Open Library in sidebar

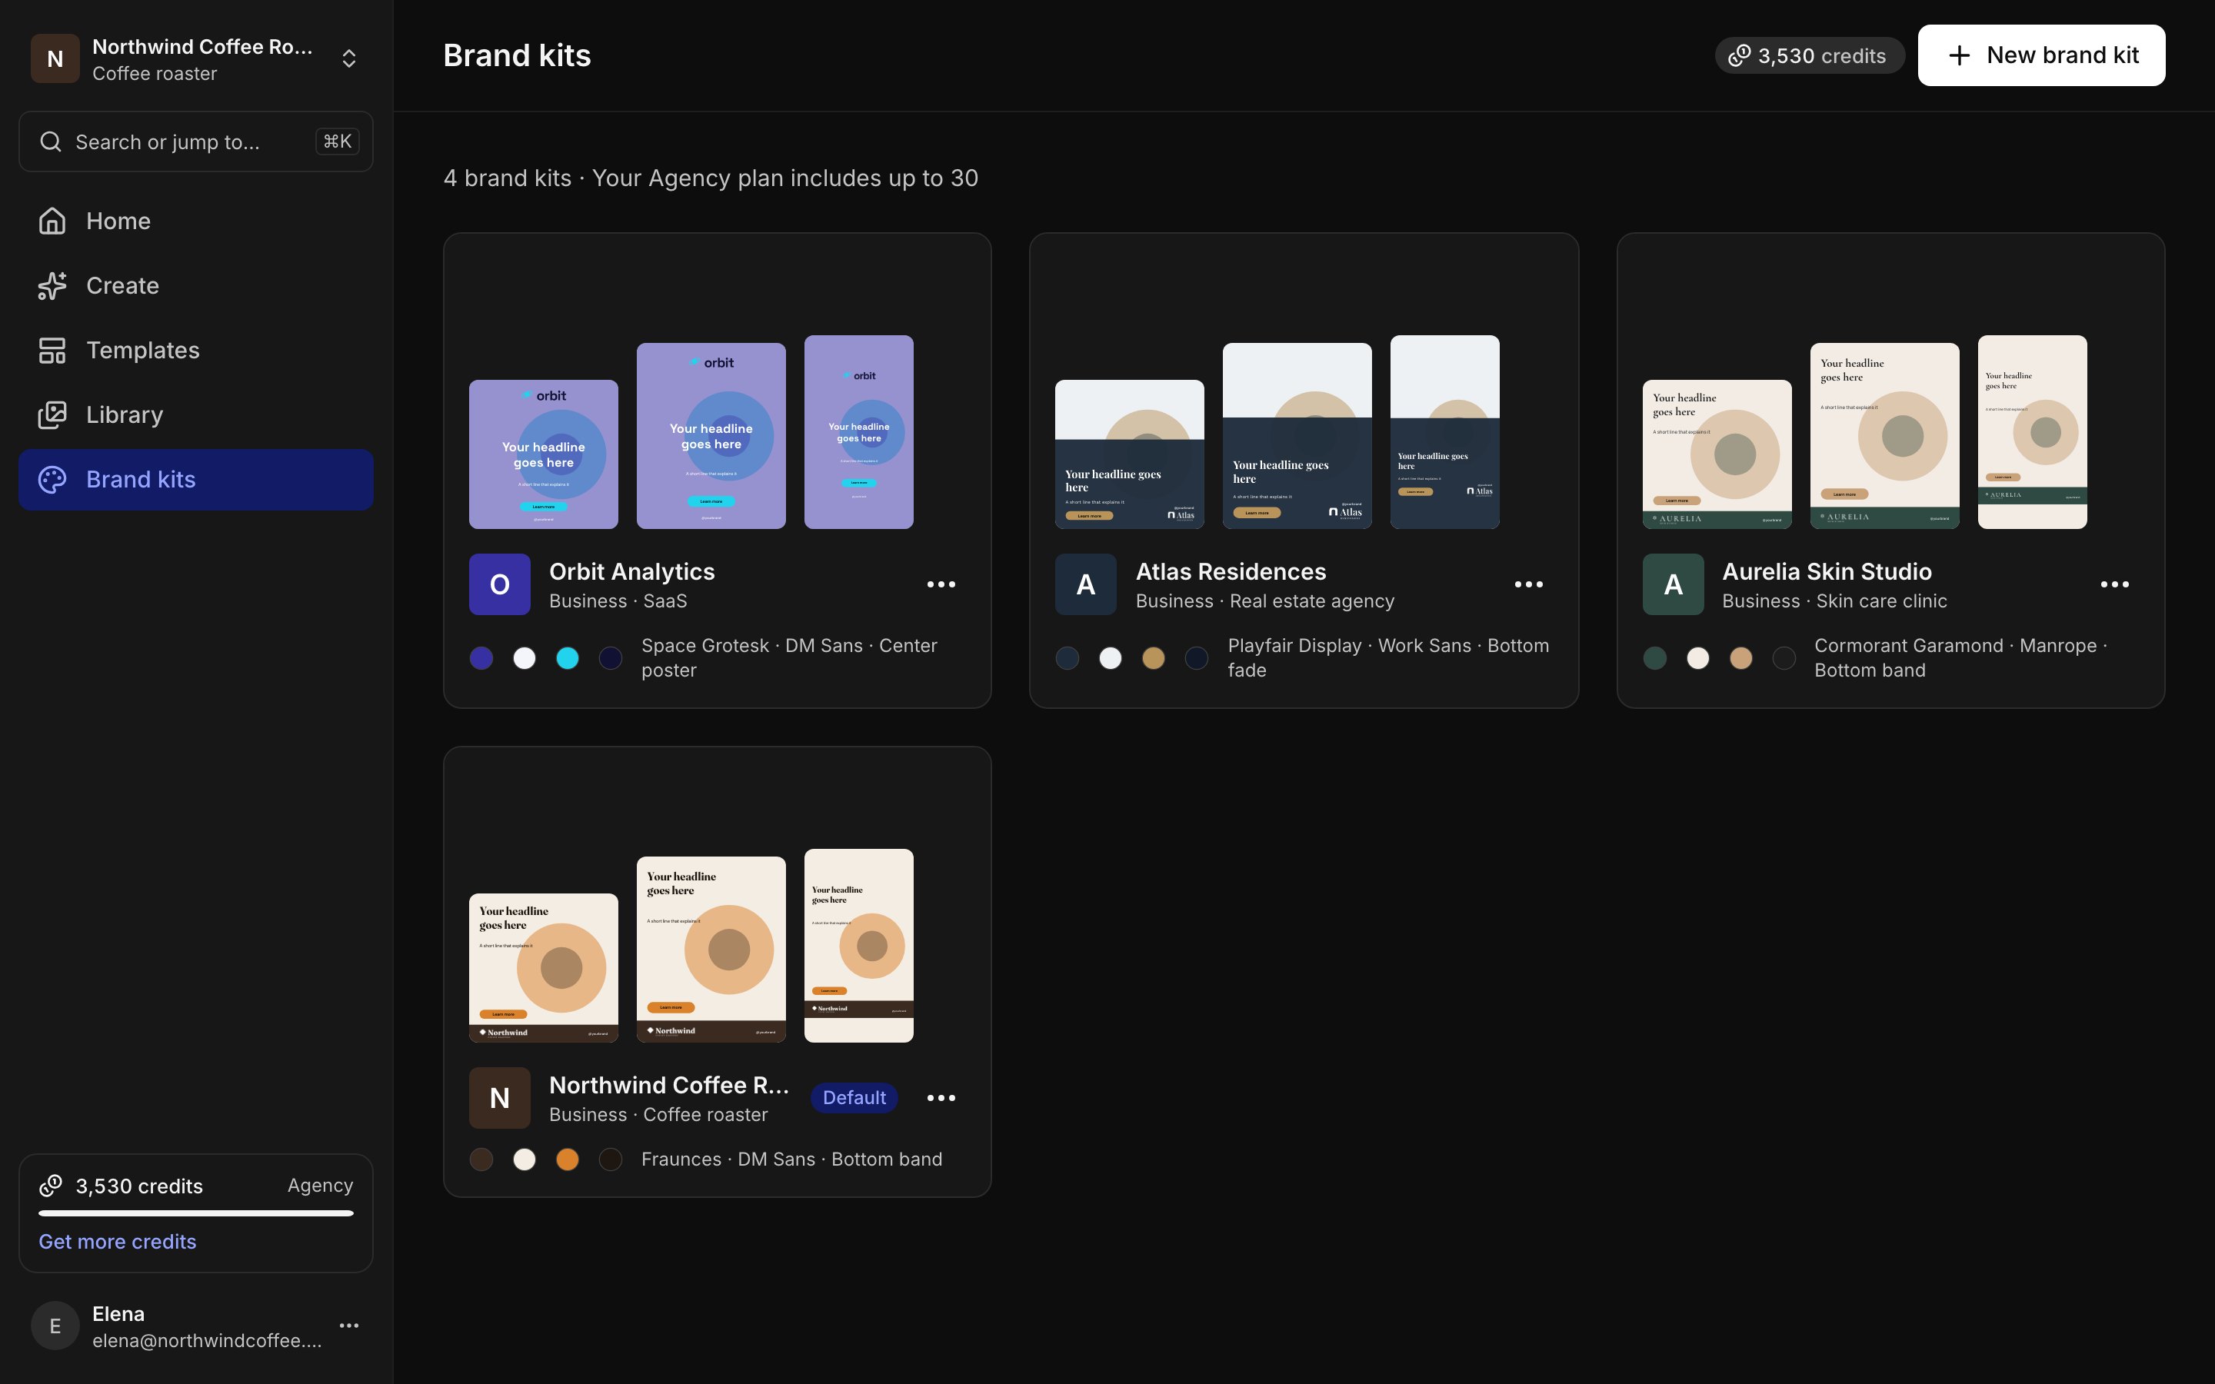pyautogui.click(x=196, y=414)
